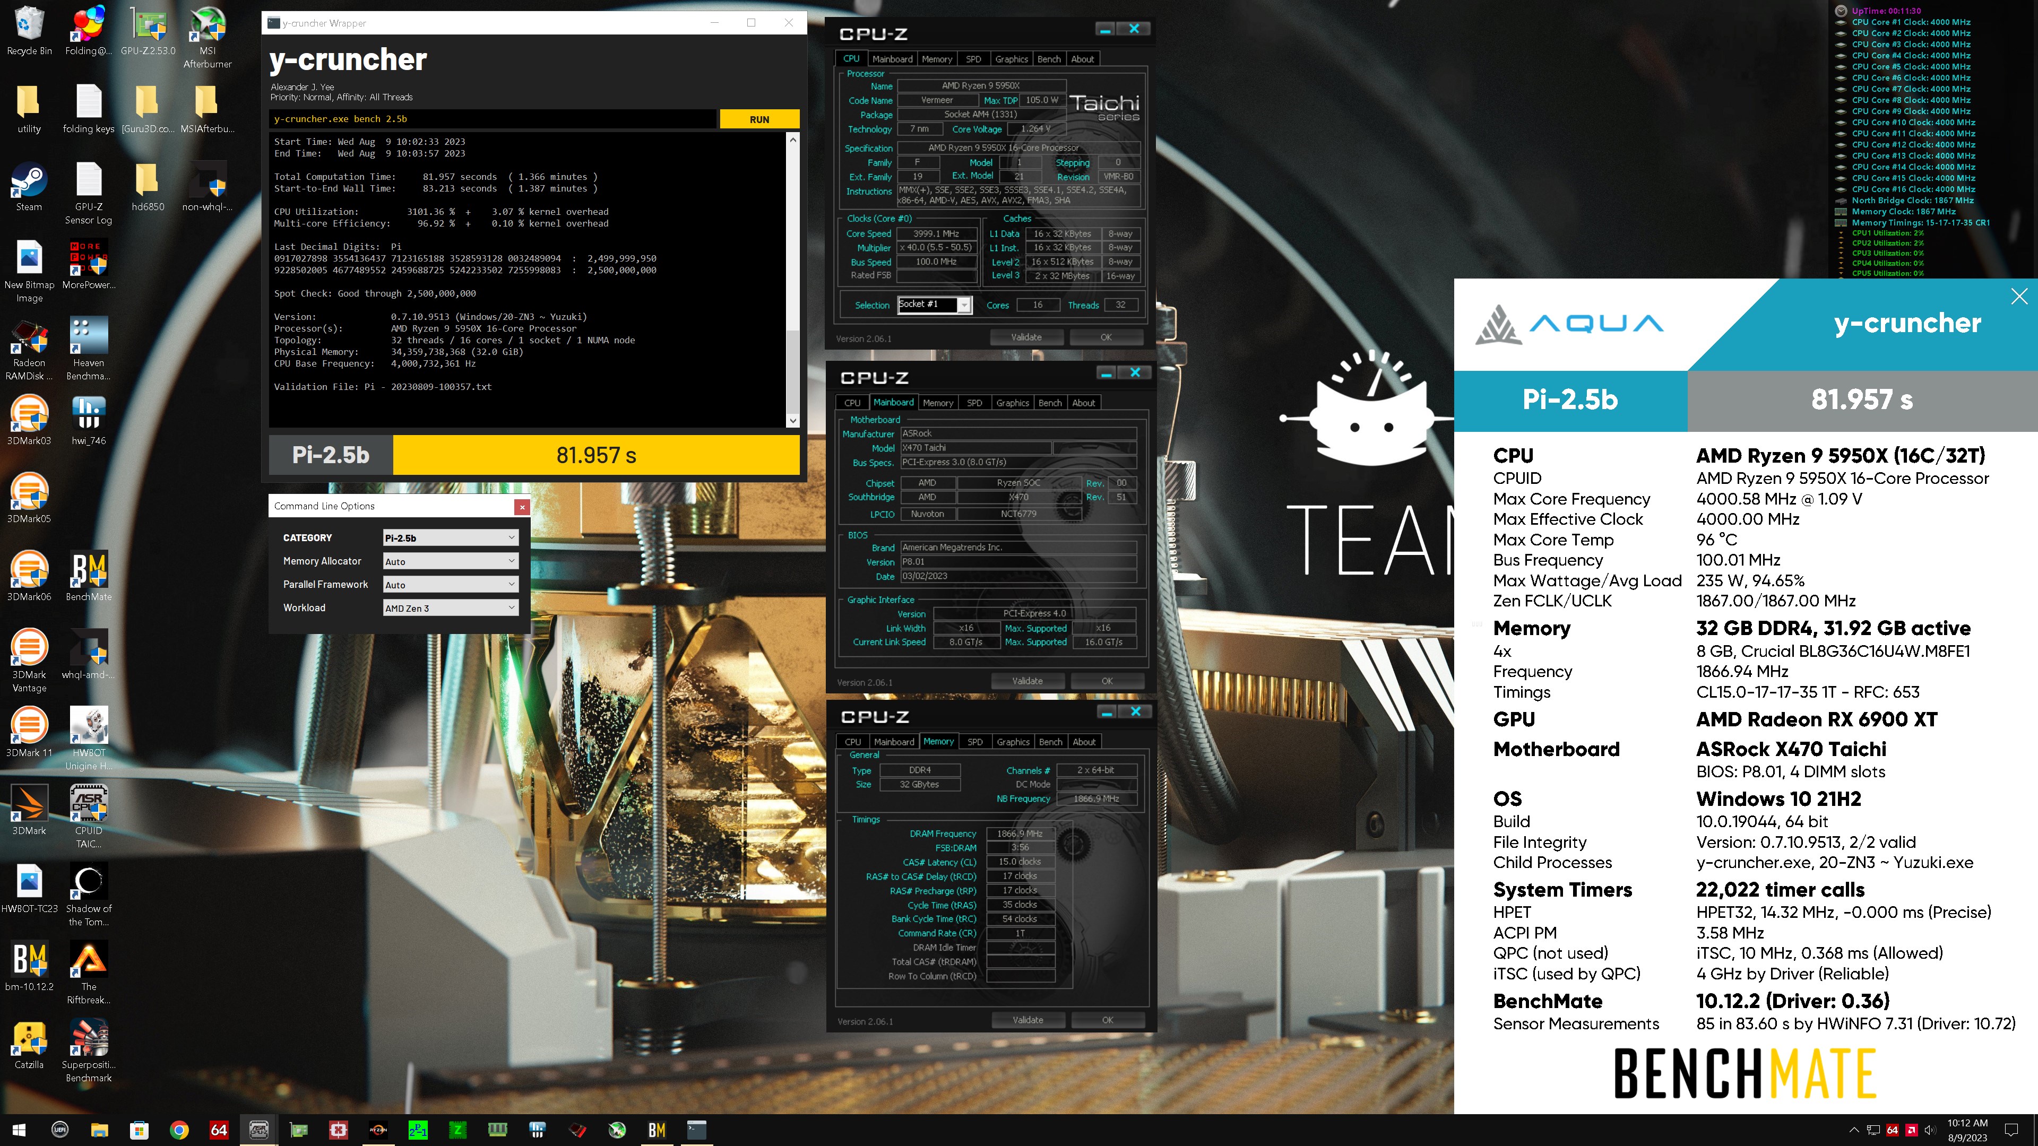Open the Heaven Benchmark desktop icon
The height and width of the screenshot is (1146, 2038).
tap(89, 350)
